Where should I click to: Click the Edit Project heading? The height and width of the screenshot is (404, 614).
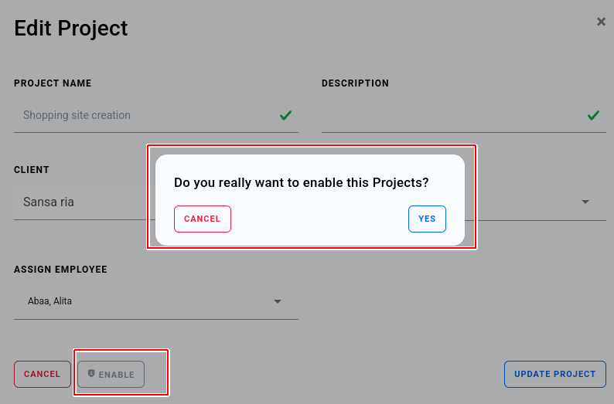tap(71, 29)
